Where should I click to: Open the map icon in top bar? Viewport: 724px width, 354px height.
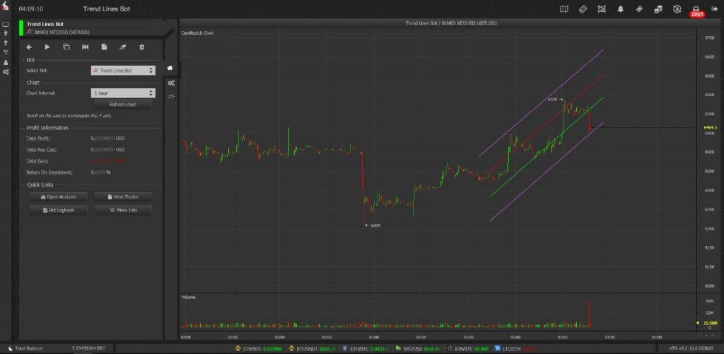tap(564, 8)
